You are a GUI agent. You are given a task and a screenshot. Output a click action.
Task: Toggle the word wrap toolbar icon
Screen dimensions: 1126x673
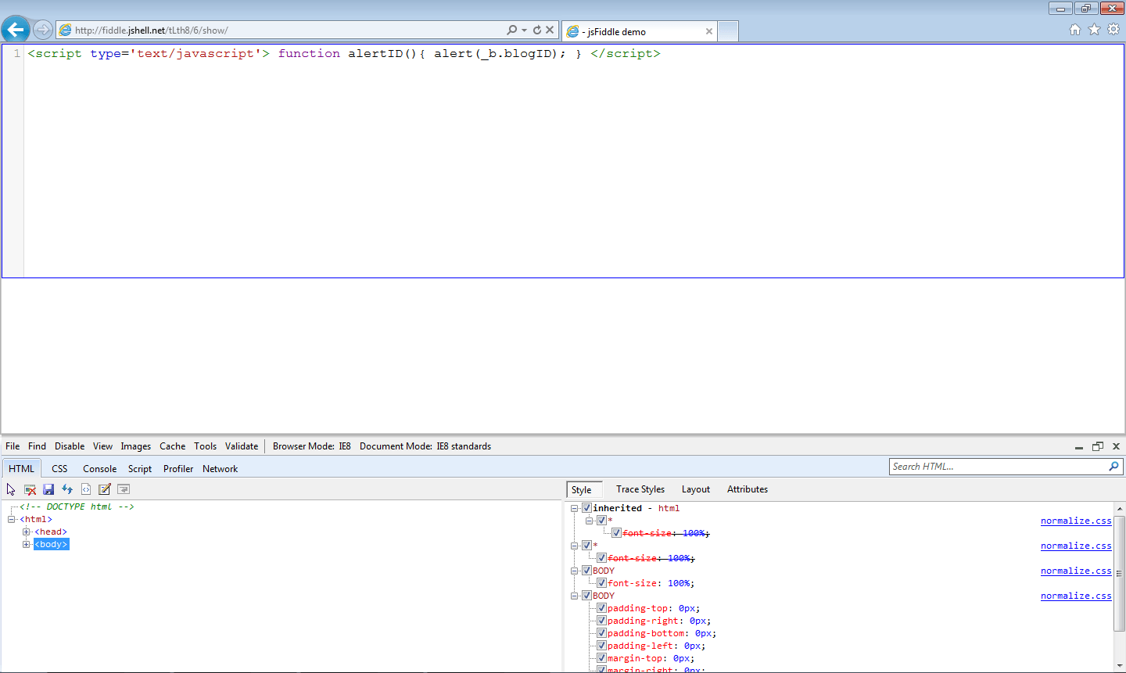pos(124,489)
